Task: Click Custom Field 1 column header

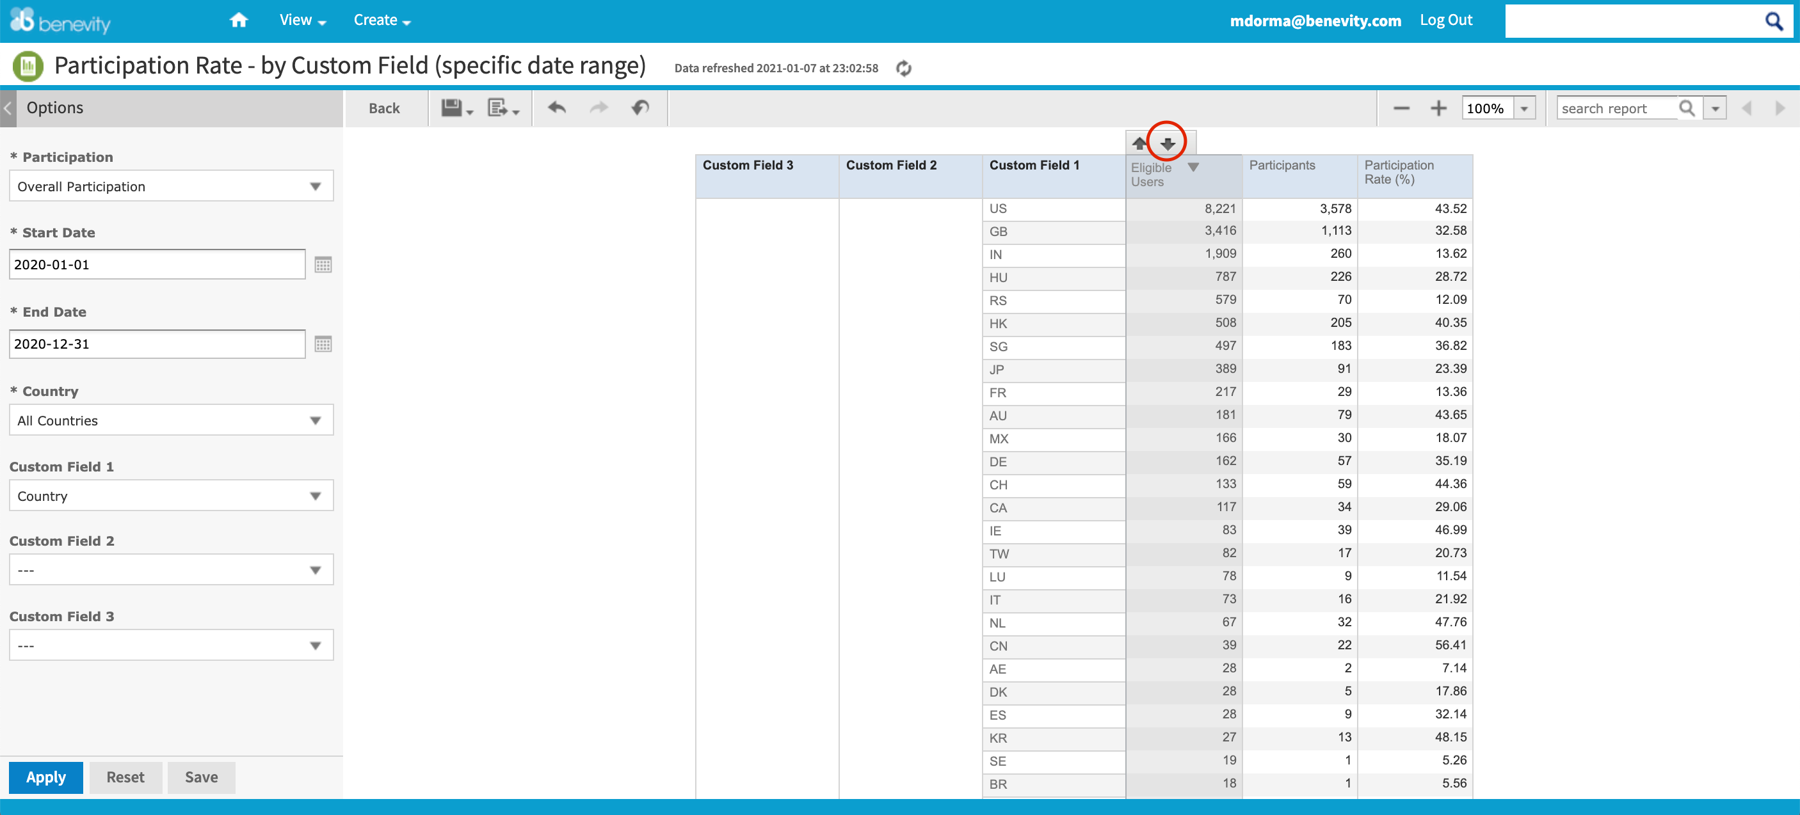Action: [x=1054, y=177]
